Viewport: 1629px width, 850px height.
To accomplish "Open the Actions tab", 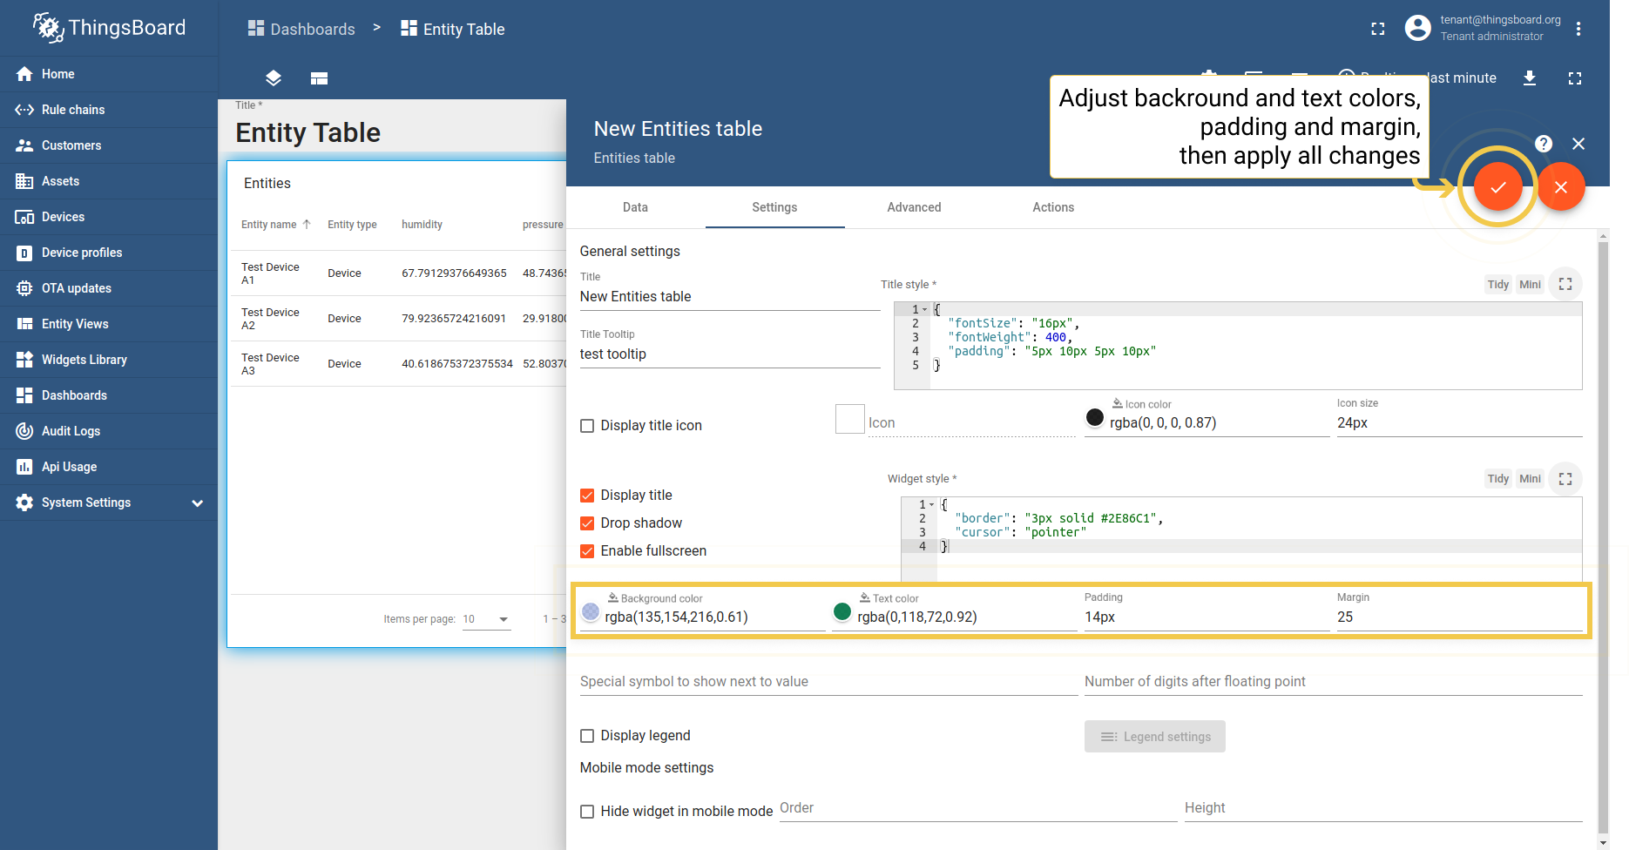I will click(1053, 207).
